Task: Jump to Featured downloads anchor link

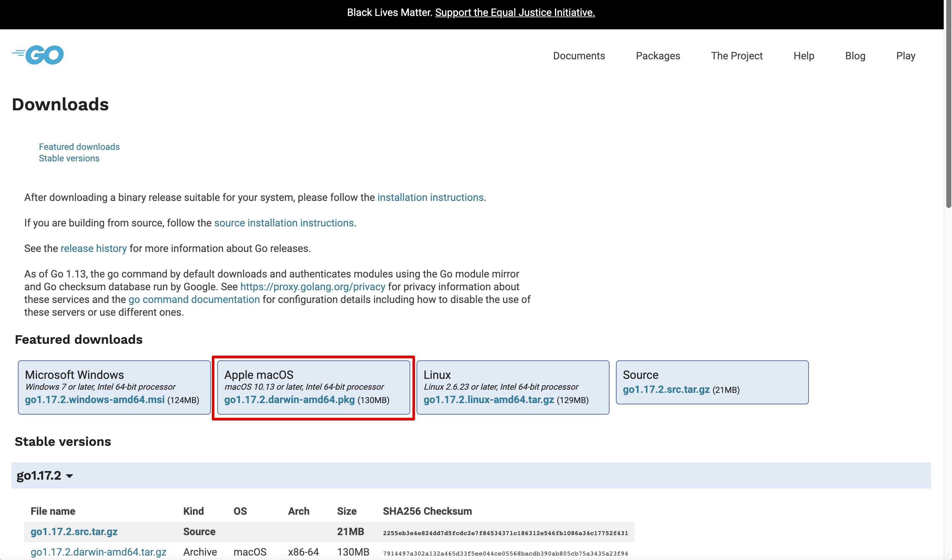Action: 79,147
